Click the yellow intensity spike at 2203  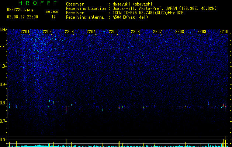tap(66, 143)
